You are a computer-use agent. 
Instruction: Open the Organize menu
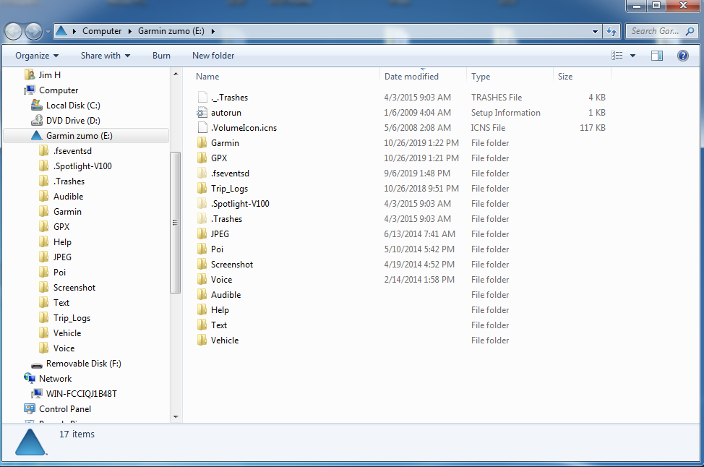37,56
